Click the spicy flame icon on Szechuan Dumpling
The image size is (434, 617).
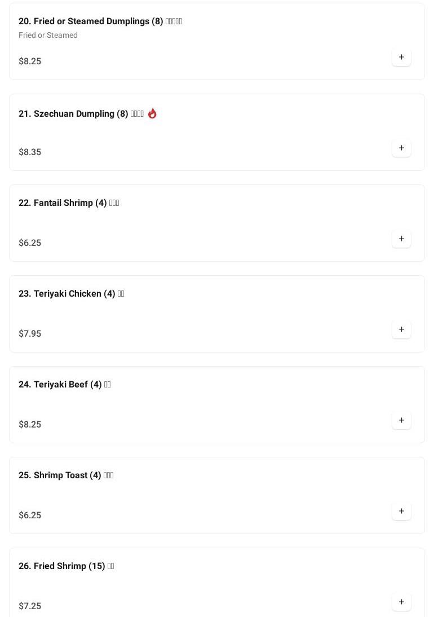point(152,113)
